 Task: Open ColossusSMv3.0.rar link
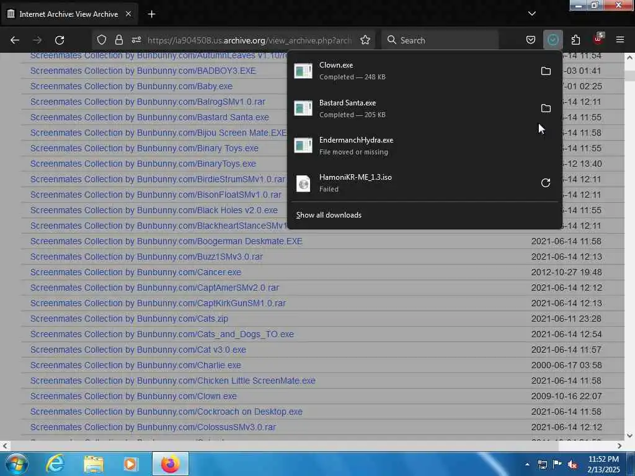153,427
